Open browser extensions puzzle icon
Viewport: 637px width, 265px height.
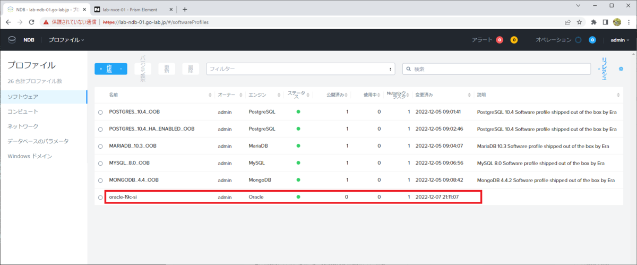pos(594,22)
